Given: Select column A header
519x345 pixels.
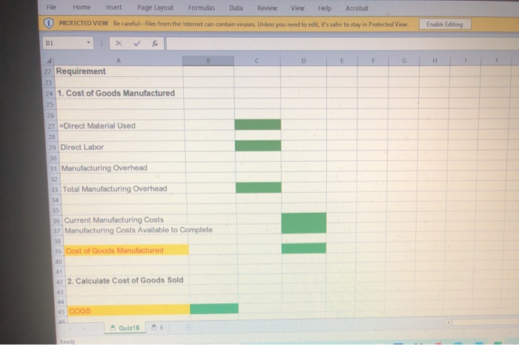Looking at the screenshot, I should click(x=118, y=61).
